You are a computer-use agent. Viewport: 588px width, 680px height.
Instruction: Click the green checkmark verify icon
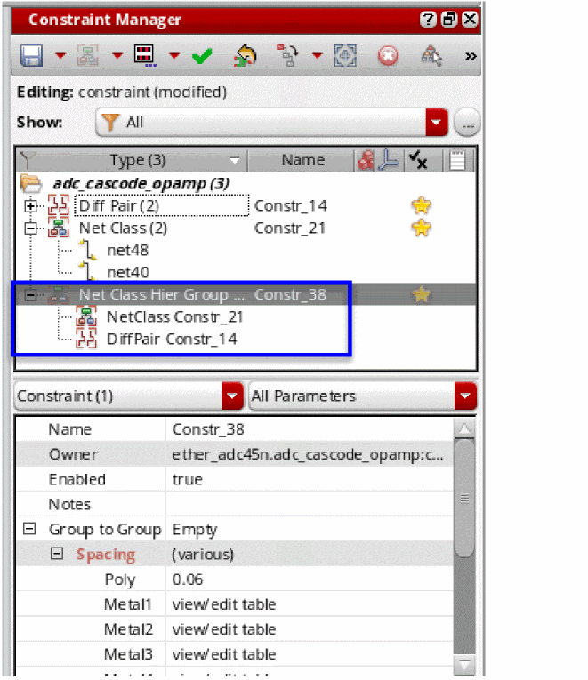click(202, 56)
